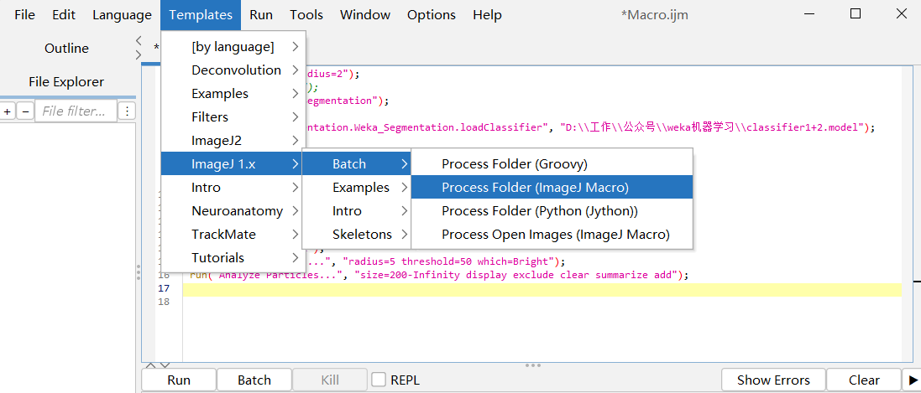The height and width of the screenshot is (393, 921).
Task: Select Process Open Images (ImageJ Macro)
Action: (555, 234)
